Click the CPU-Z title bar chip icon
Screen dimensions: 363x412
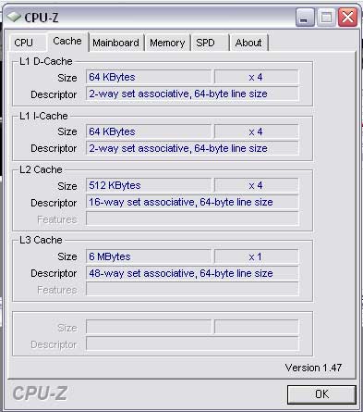(14, 17)
